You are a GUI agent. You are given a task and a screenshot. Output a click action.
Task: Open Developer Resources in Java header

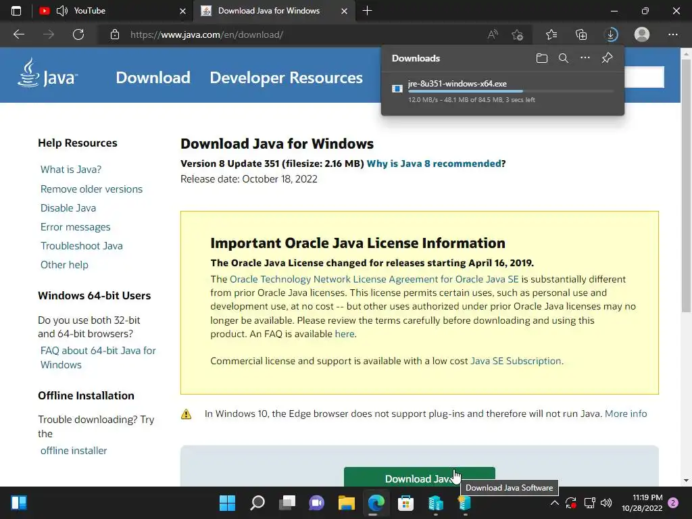tap(286, 78)
